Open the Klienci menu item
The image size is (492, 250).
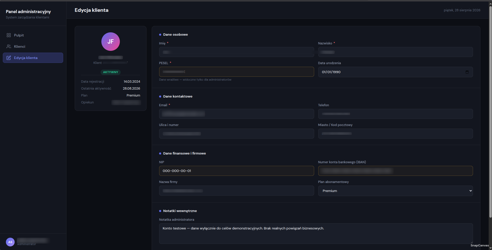[x=33, y=46]
